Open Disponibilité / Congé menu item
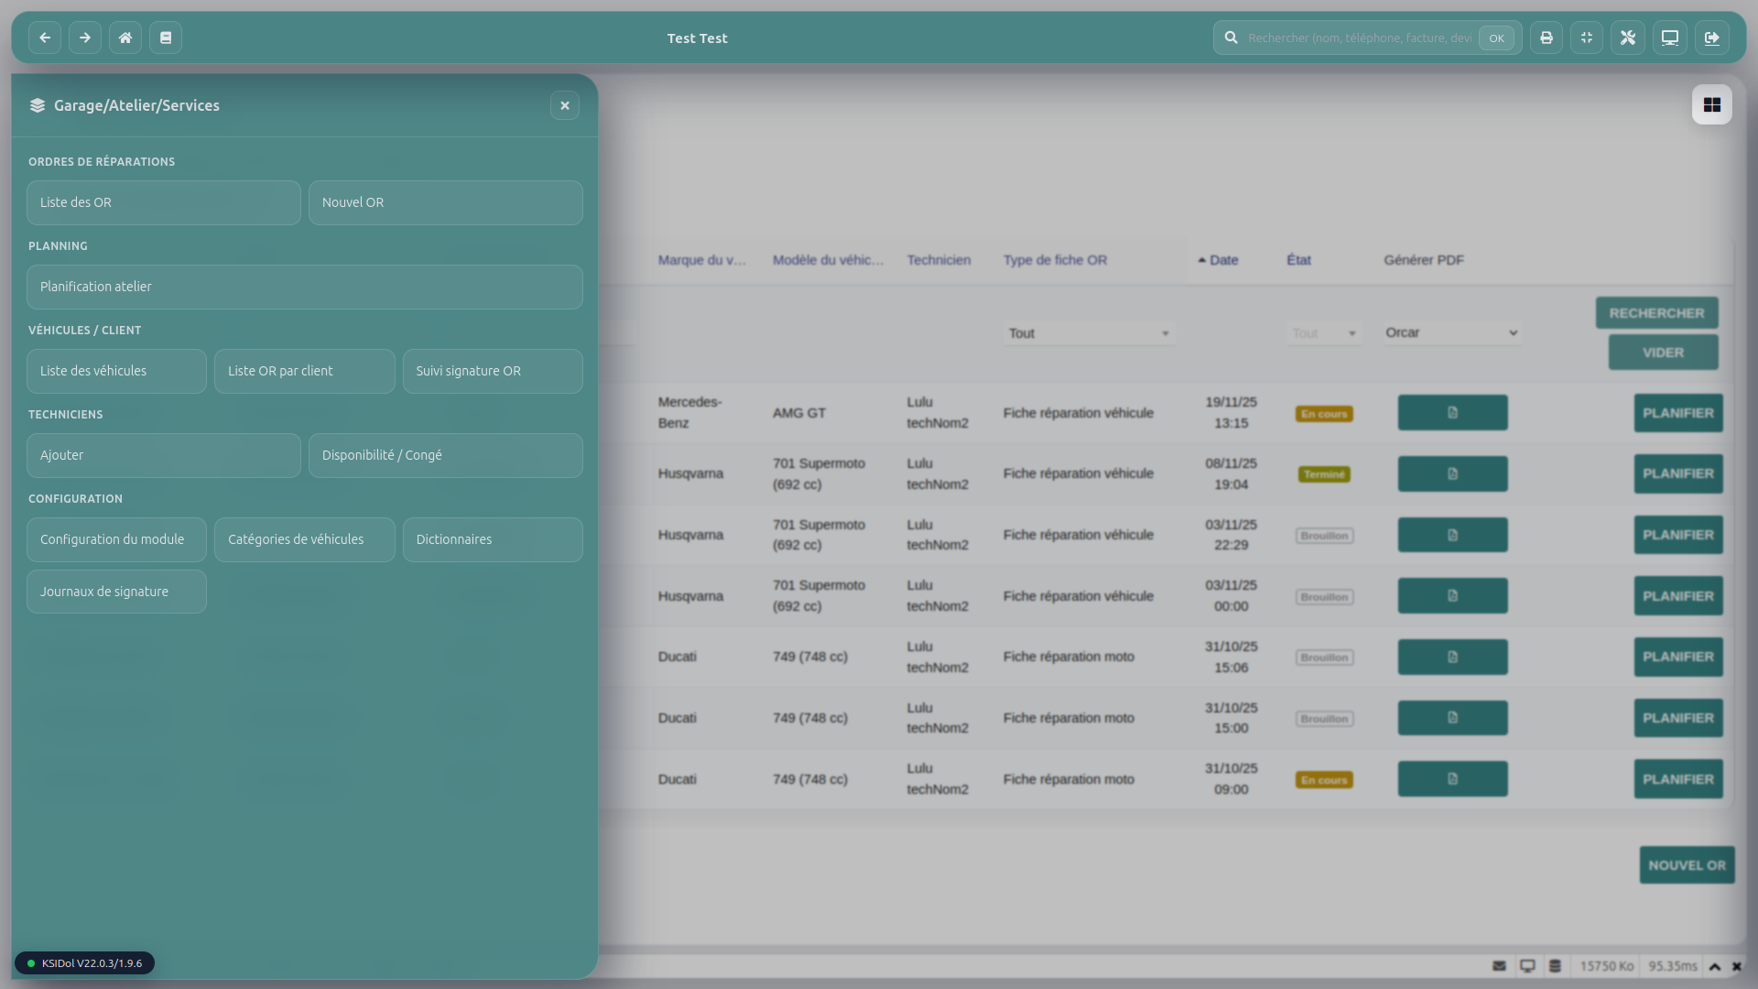 tap(445, 455)
